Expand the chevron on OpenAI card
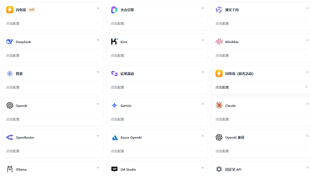This screenshot has width=311, height=177. [x=97, y=119]
